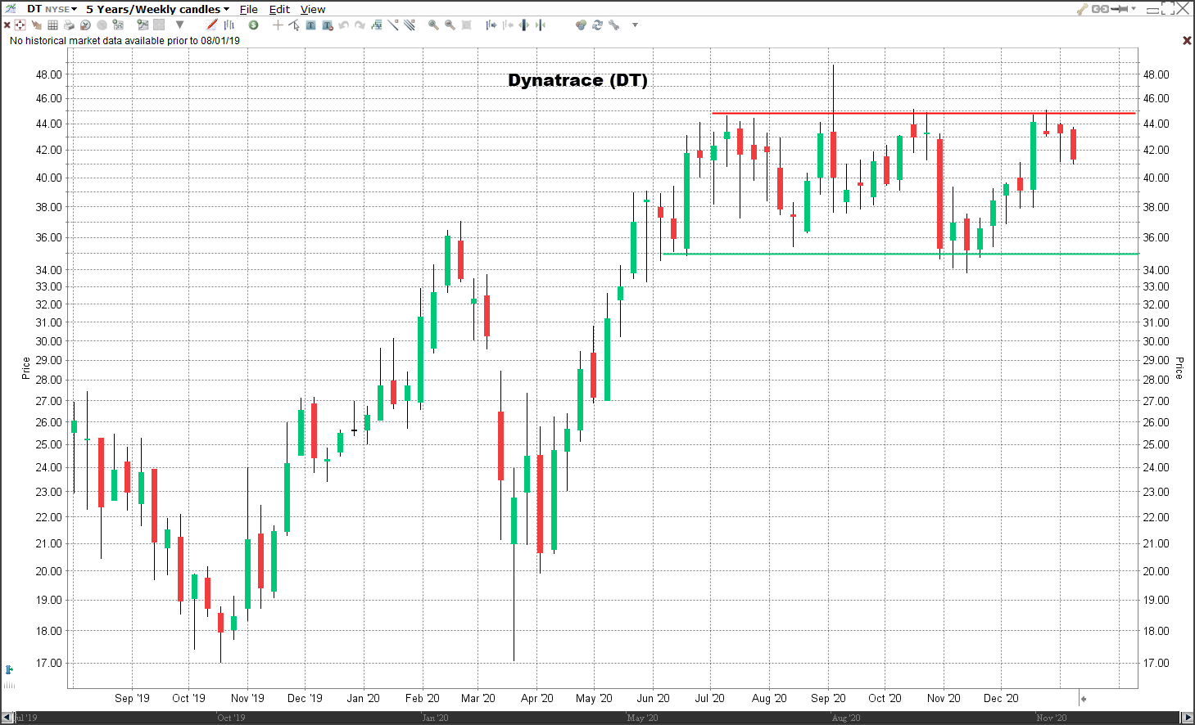1195x725 pixels.
Task: Expand the grey triangle dropdown in toolbar
Action: pos(179,25)
